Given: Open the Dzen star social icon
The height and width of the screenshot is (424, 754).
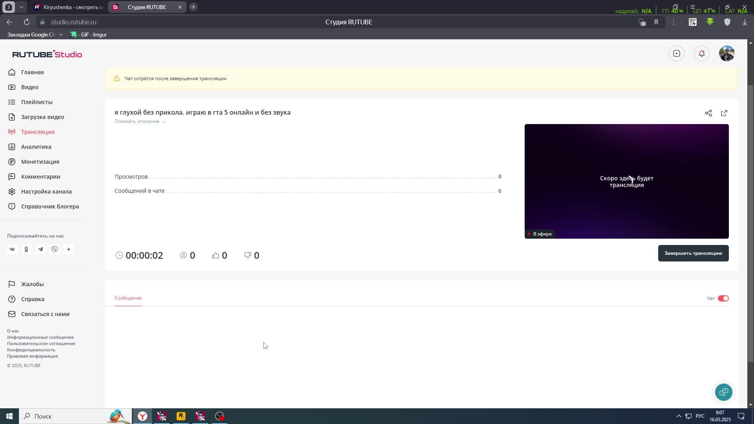Looking at the screenshot, I should point(69,249).
